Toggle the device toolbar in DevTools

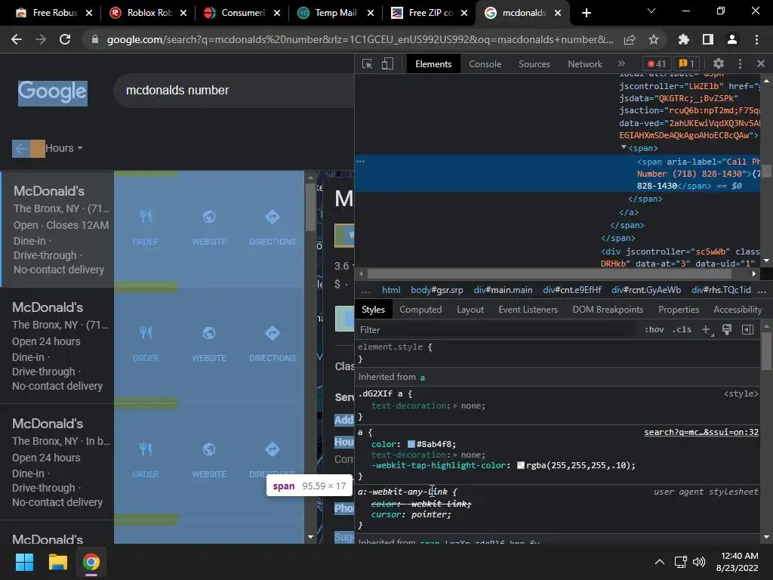(387, 63)
